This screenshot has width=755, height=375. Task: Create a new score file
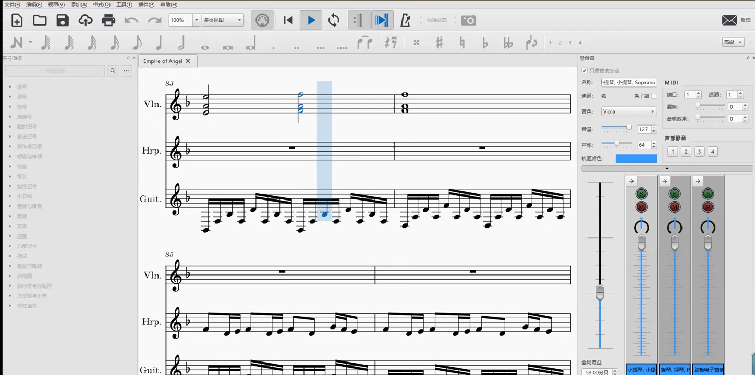17,20
